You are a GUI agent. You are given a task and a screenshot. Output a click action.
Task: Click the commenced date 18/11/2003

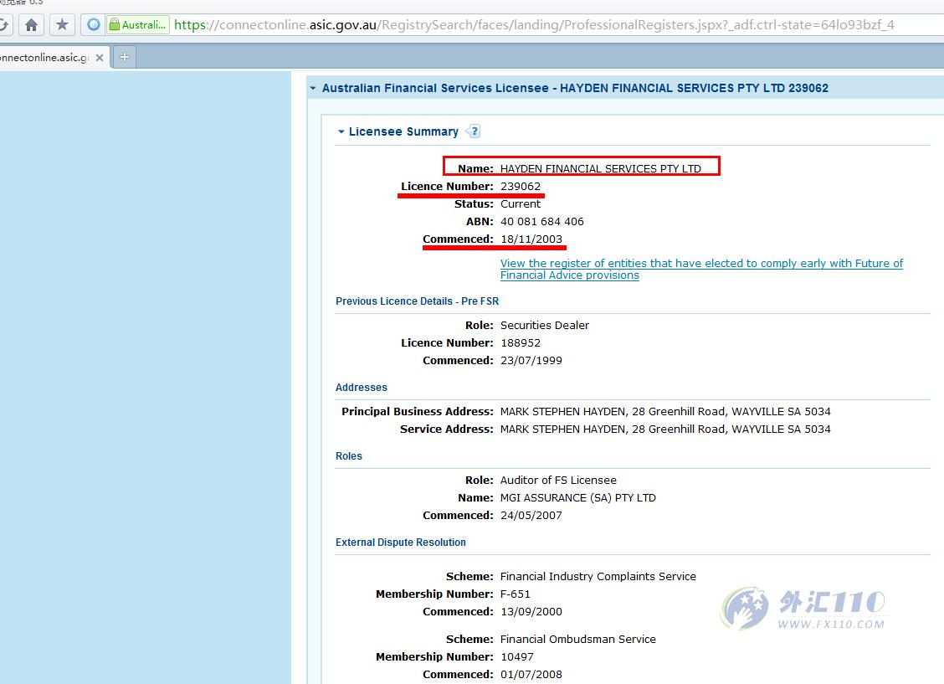[531, 239]
